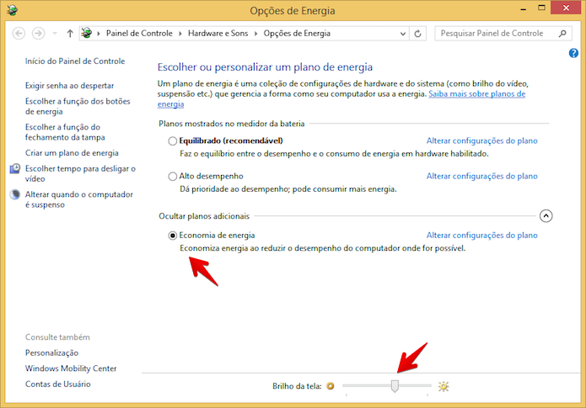586x408 pixels.
Task: Close the Opções de Energia window
Action: coord(566,8)
